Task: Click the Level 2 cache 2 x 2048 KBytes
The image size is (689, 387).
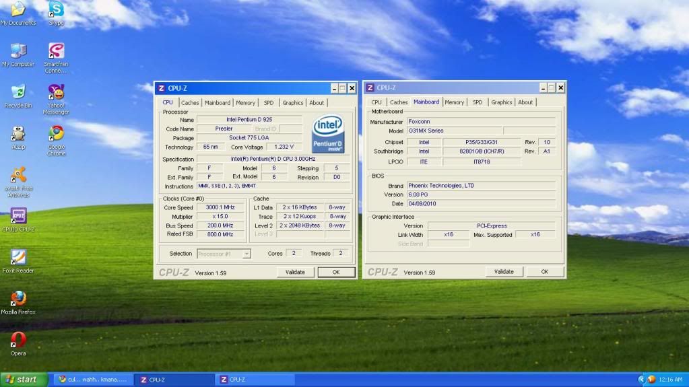Action: click(x=300, y=225)
